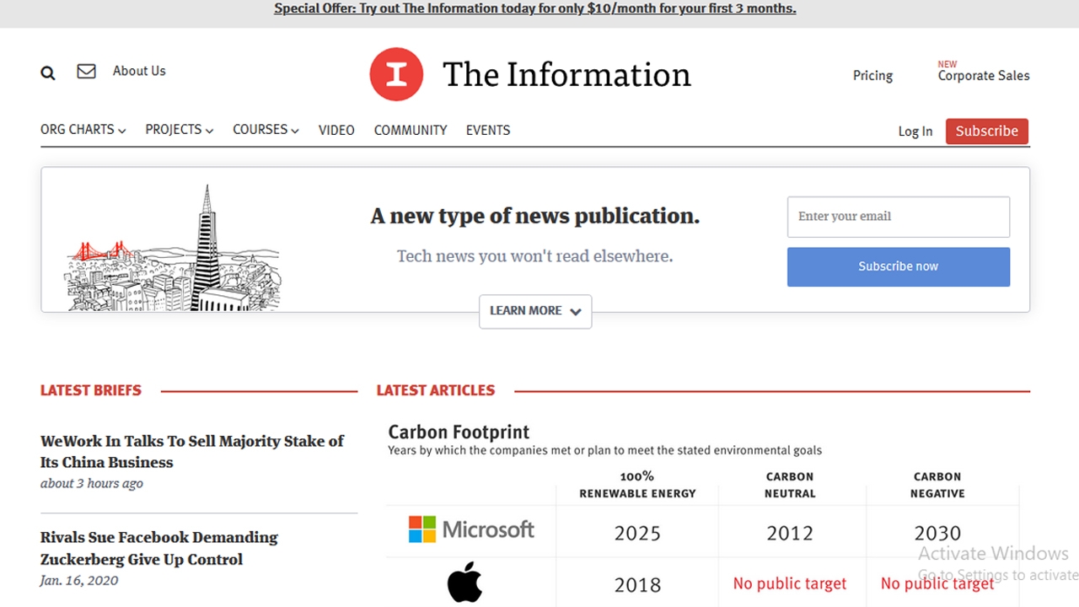Click the Microsoft logo in the table
The height and width of the screenshot is (607, 1079).
[x=471, y=529]
